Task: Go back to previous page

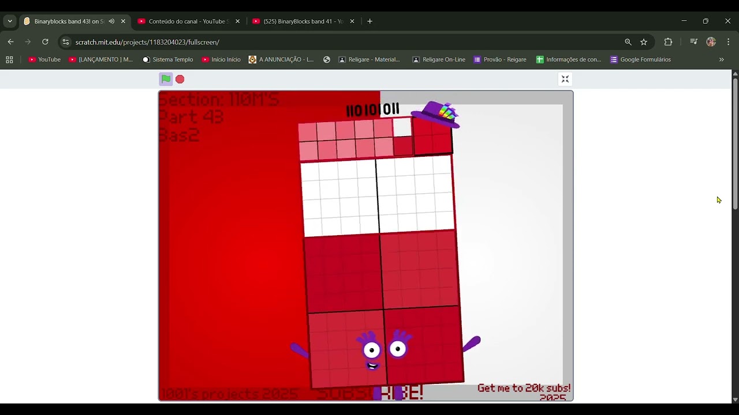Action: pyautogui.click(x=10, y=42)
